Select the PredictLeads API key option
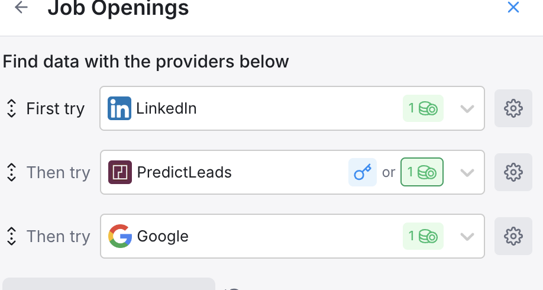 pyautogui.click(x=362, y=172)
